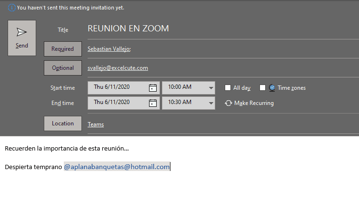Click the 'Start time' label
Viewport: 359px width, 199px height.
[x=63, y=88]
